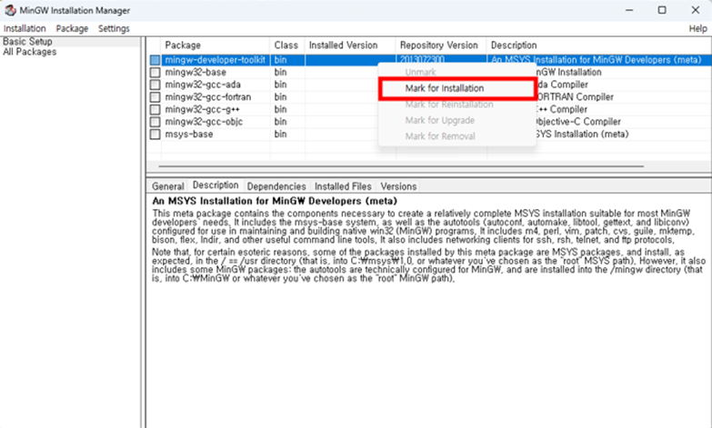Open the Help menu
This screenshot has width=712, height=428.
click(697, 28)
